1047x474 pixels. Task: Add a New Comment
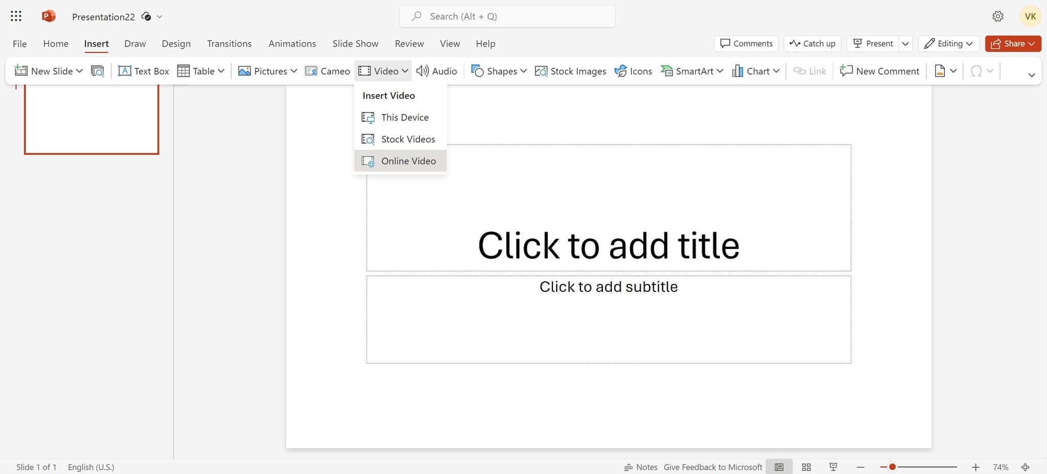879,71
